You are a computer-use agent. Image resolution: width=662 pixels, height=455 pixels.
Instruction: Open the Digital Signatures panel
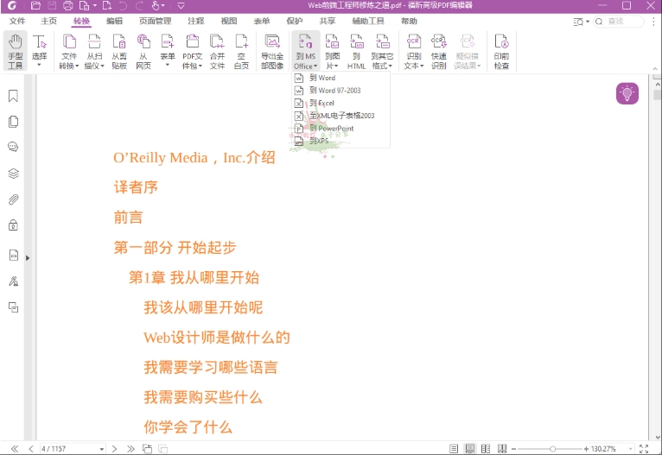(13, 281)
